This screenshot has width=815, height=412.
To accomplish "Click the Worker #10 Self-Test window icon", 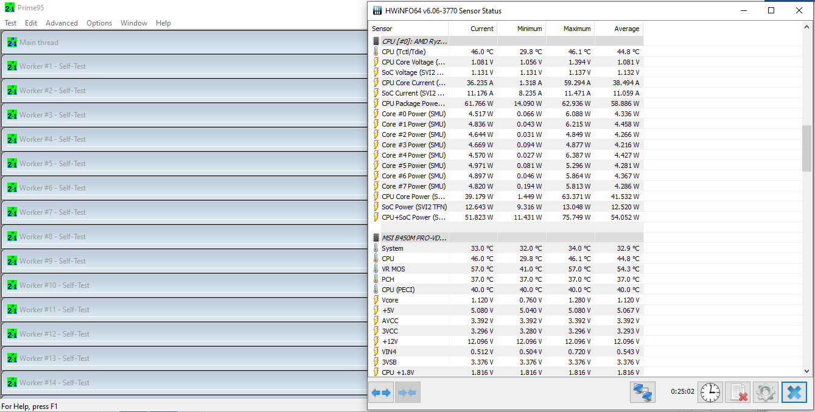I will point(12,285).
